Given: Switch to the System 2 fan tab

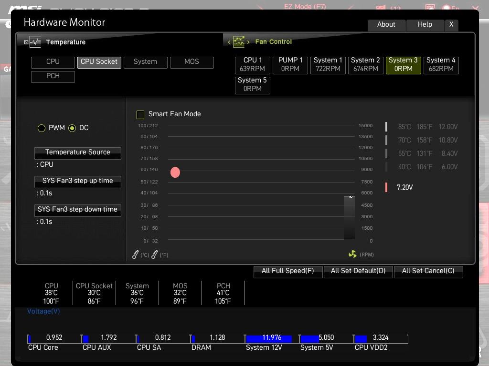Looking at the screenshot, I should click(x=365, y=65).
